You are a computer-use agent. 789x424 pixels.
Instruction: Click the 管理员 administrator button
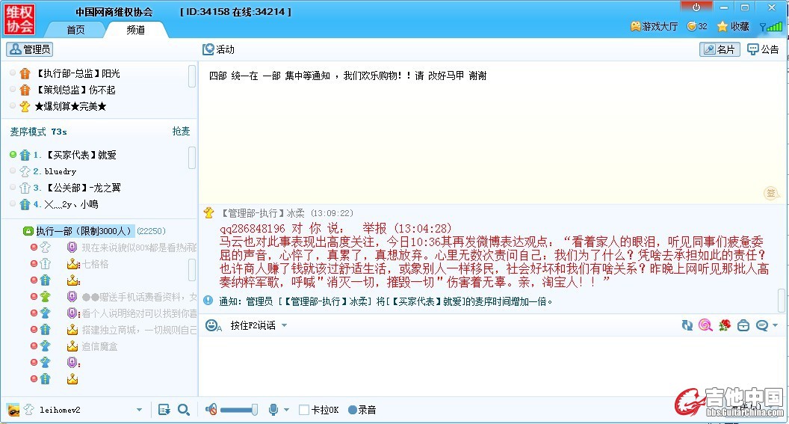tap(30, 49)
